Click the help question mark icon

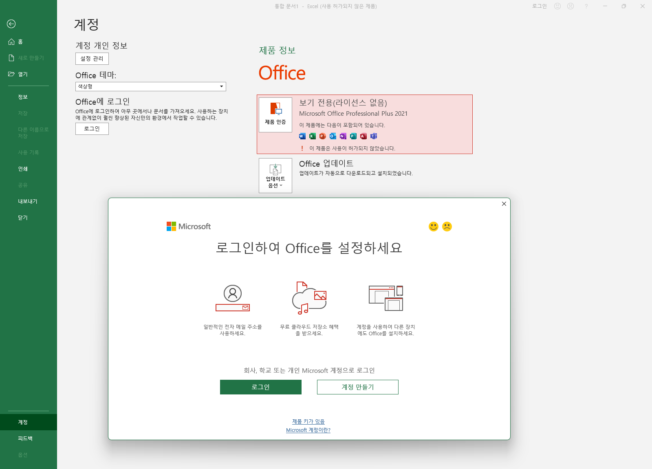[586, 6]
